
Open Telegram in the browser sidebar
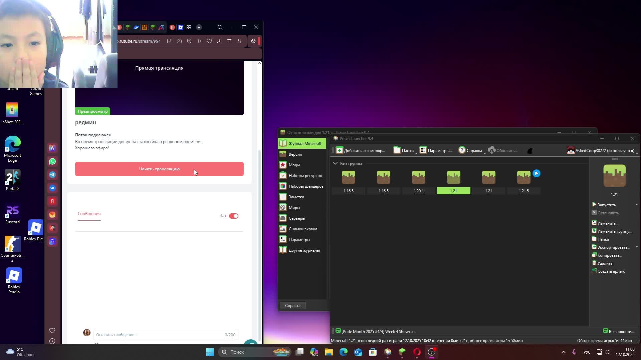tap(52, 175)
